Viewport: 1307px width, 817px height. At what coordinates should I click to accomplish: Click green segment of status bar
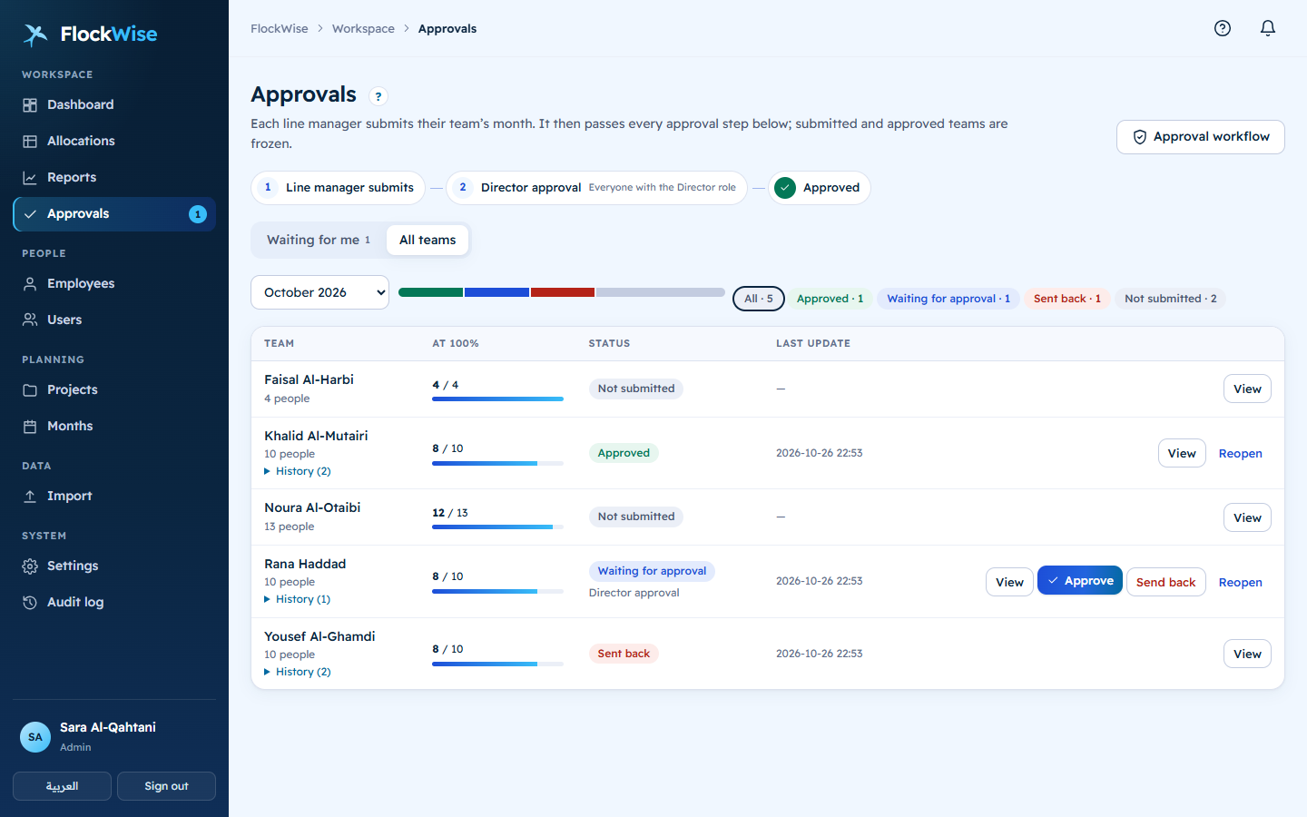coord(430,292)
